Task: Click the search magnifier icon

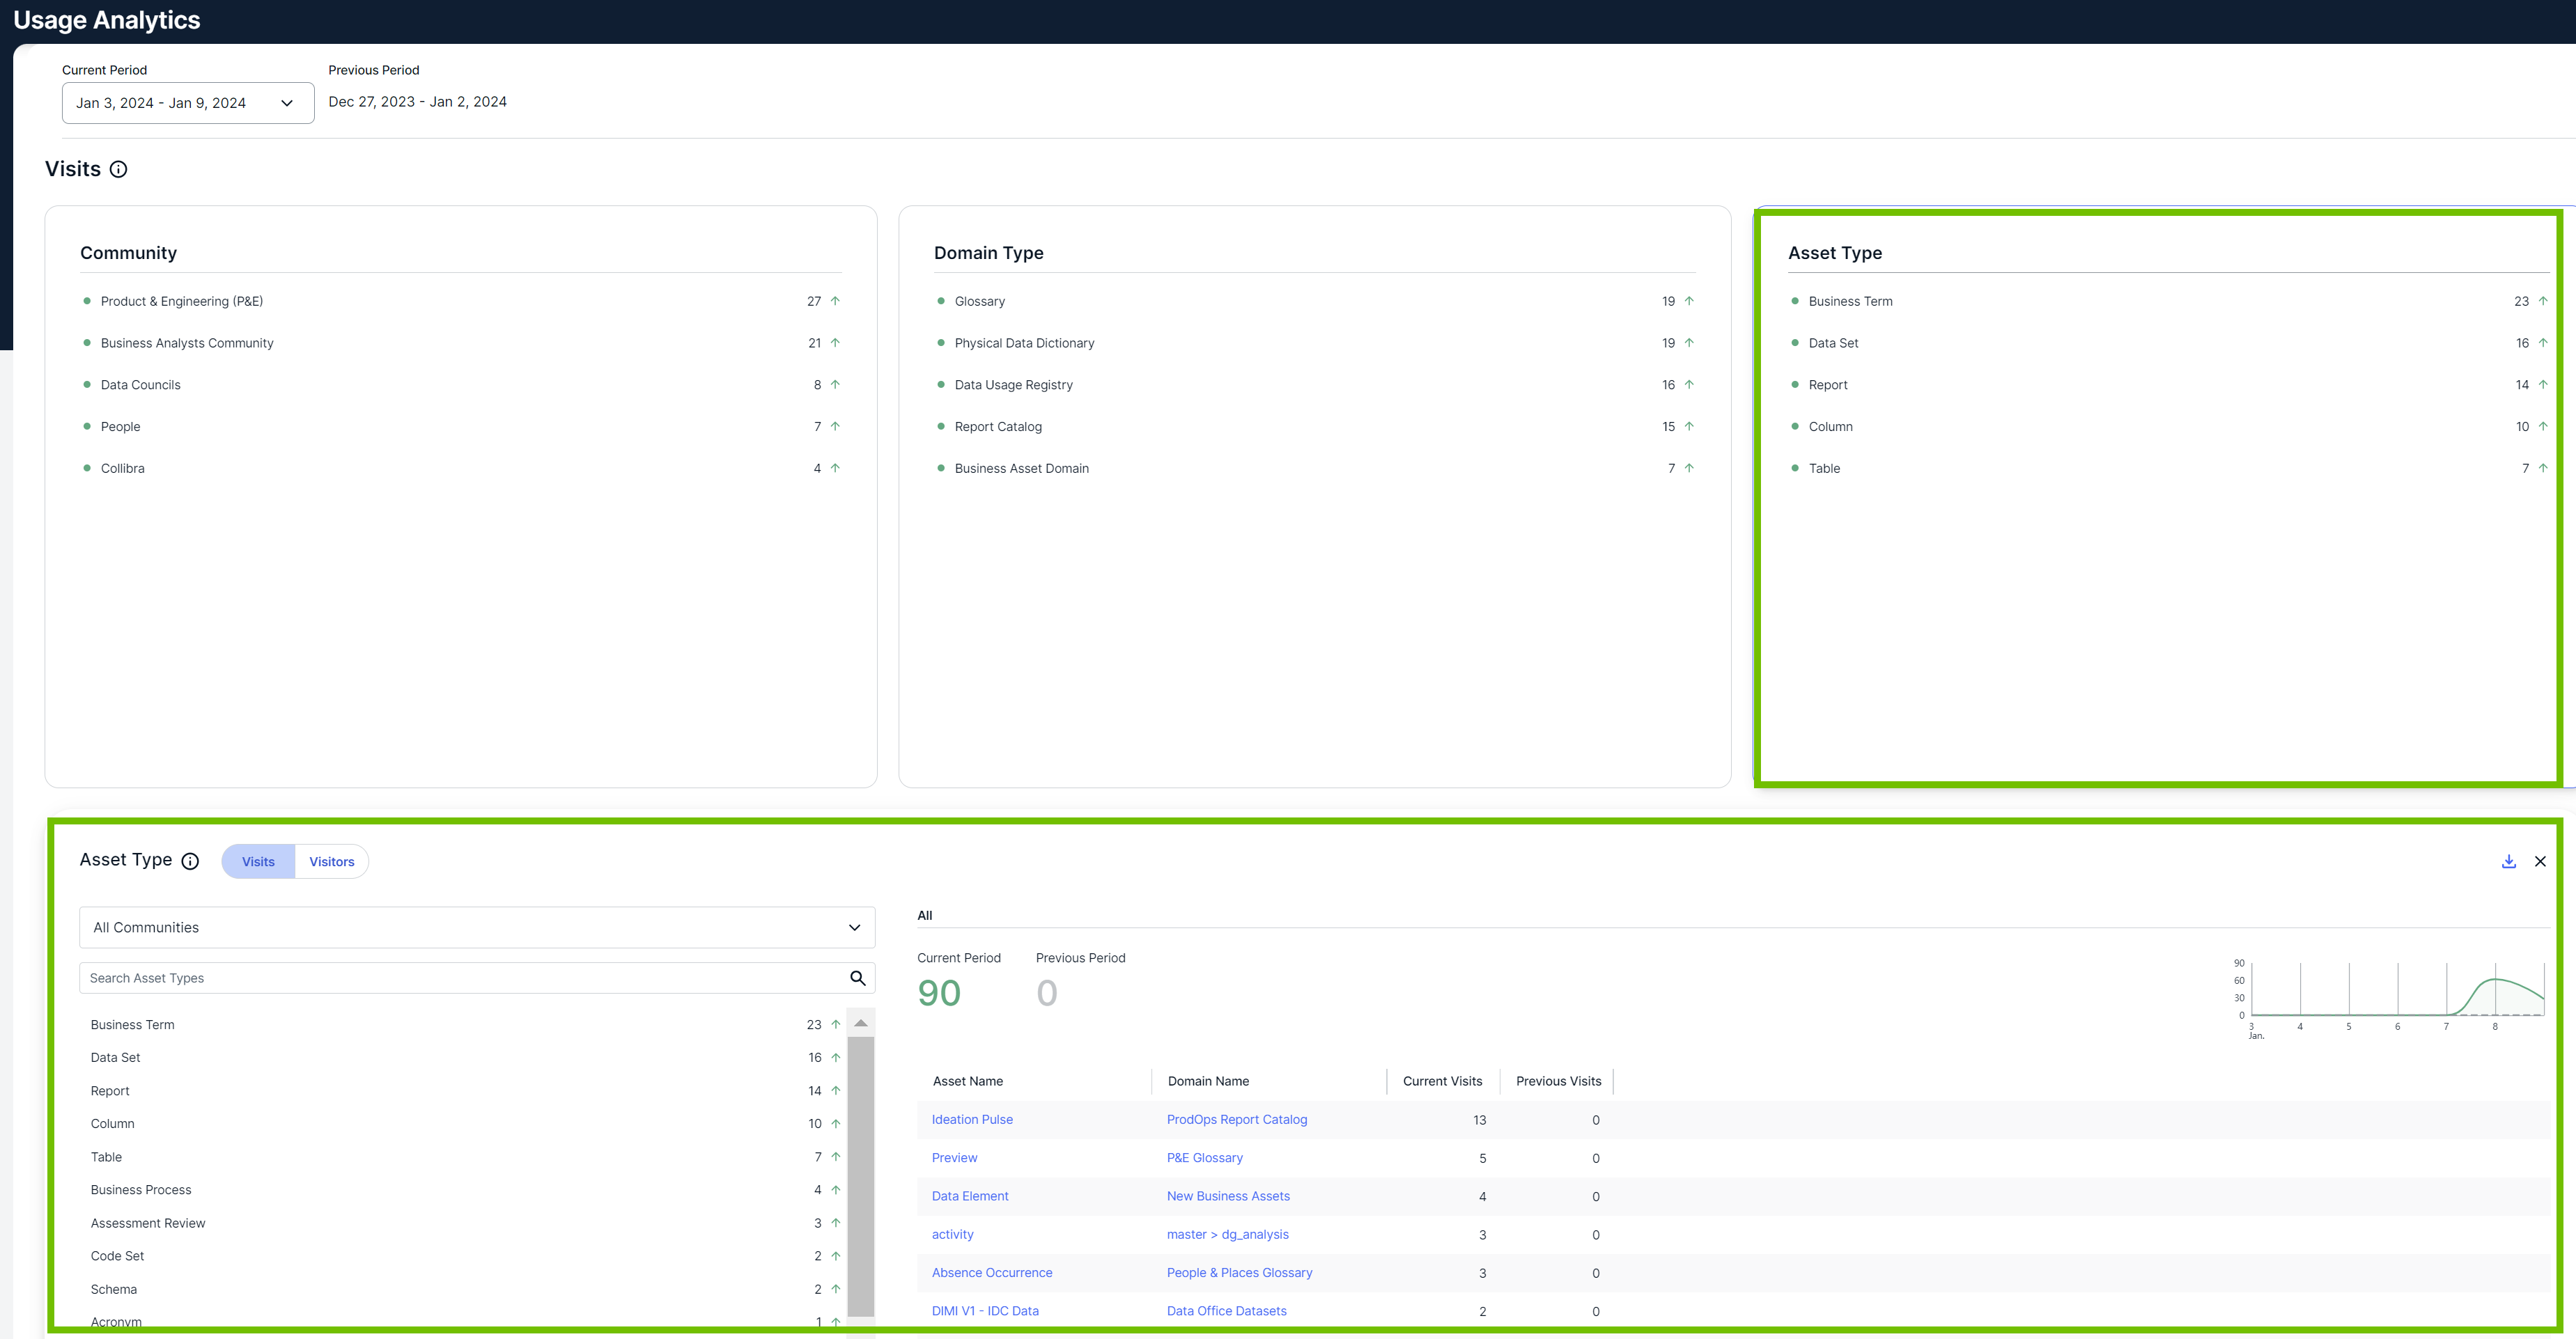Action: point(857,978)
